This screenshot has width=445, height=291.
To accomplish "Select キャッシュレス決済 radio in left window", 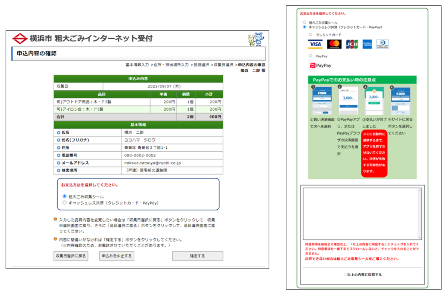I will click(64, 203).
